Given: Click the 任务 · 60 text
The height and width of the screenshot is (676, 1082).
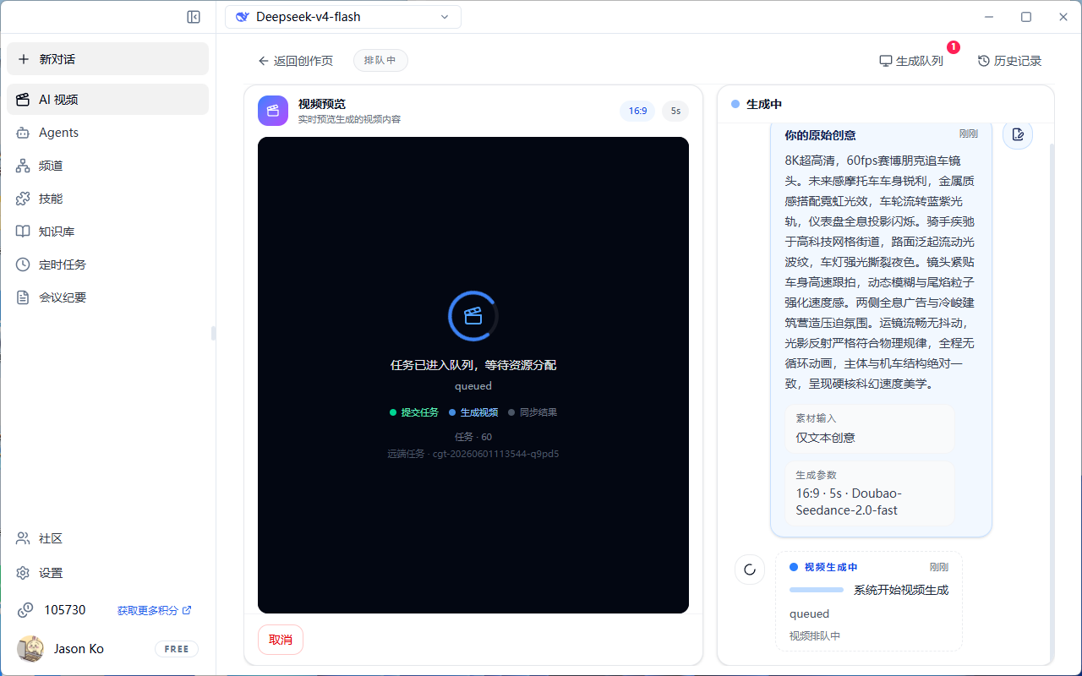Looking at the screenshot, I should tap(473, 437).
